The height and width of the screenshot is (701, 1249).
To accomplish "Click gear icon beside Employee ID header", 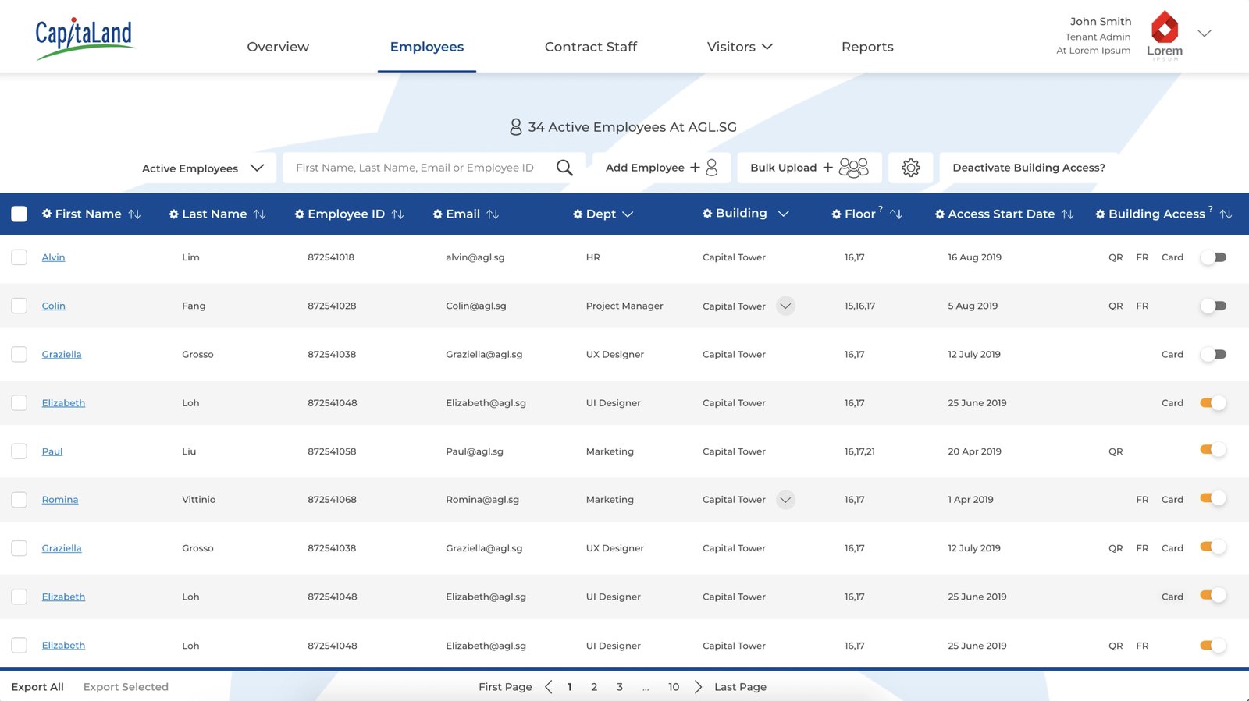I will [x=300, y=214].
